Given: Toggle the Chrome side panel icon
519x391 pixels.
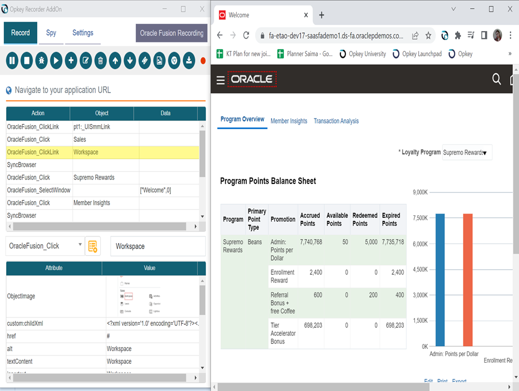Looking at the screenshot, I should tap(484, 35).
